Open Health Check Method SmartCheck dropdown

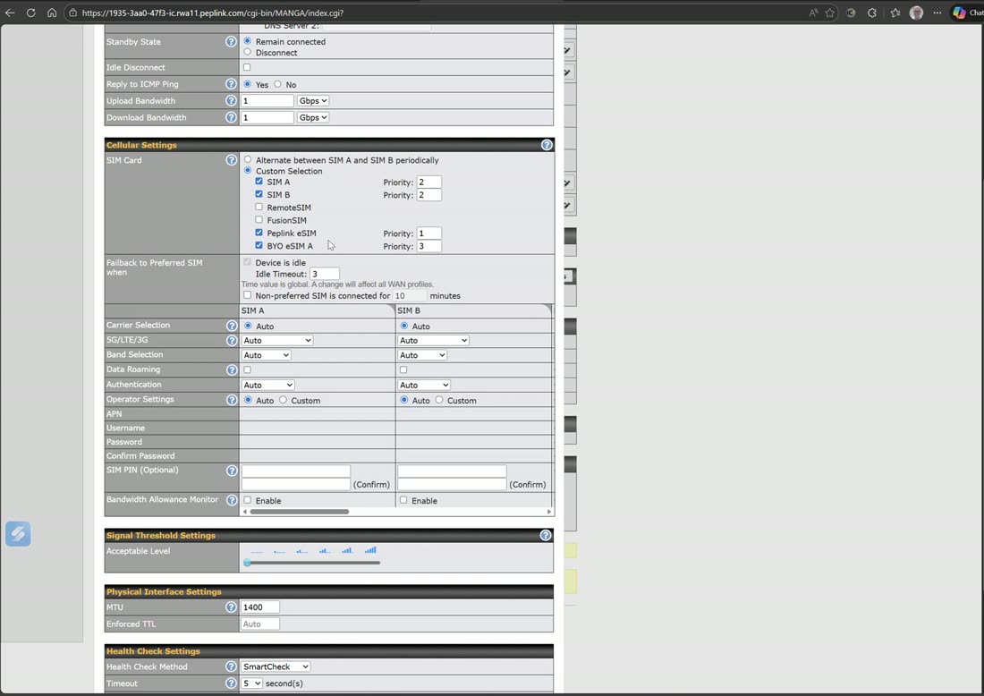pyautogui.click(x=276, y=666)
